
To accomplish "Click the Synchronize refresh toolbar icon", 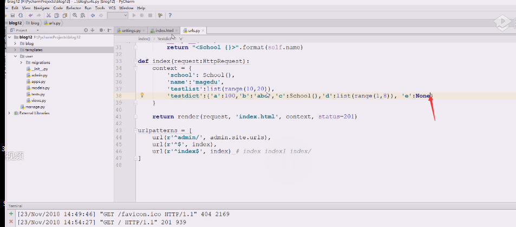I will 21,15.
